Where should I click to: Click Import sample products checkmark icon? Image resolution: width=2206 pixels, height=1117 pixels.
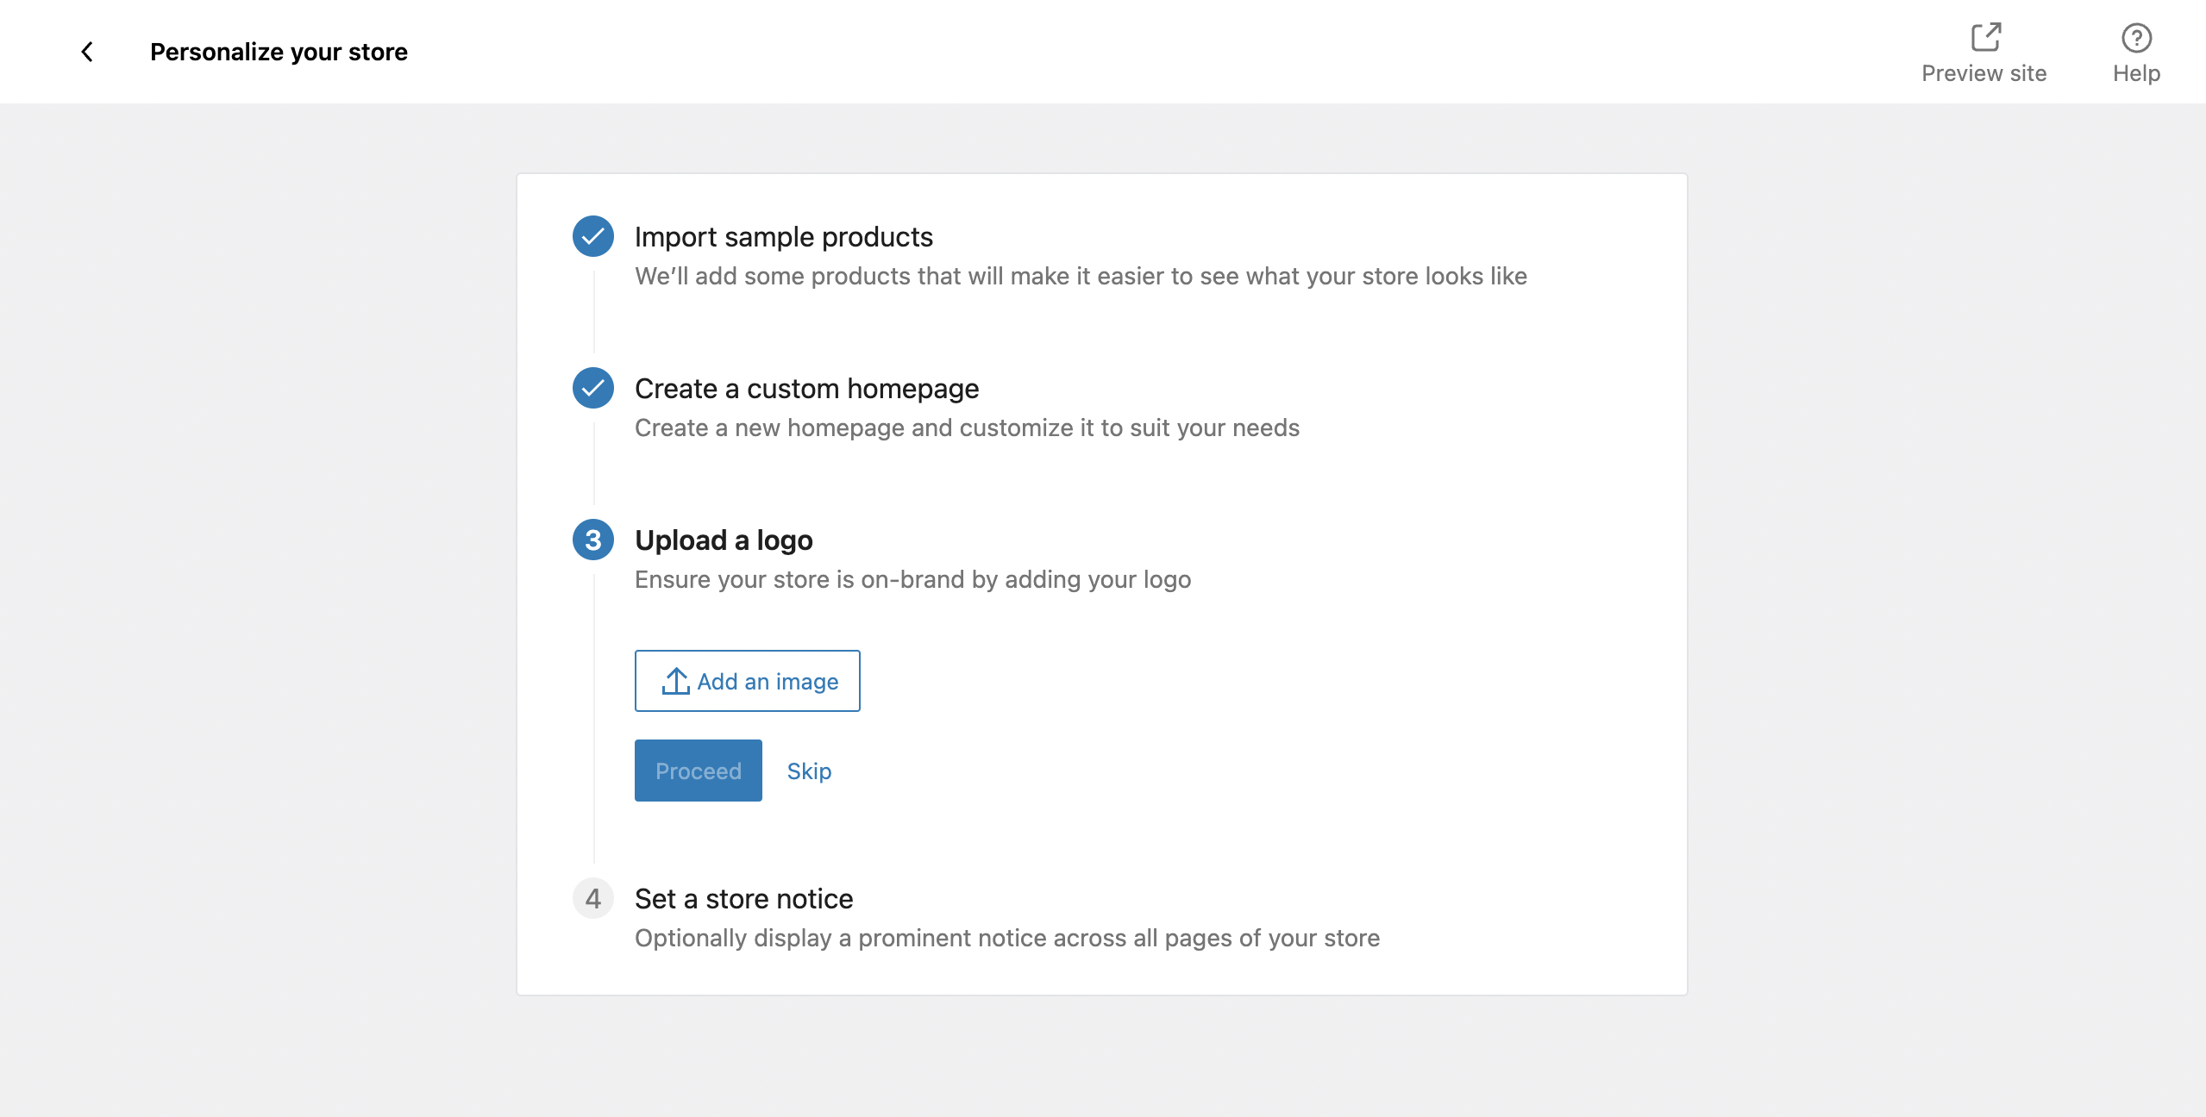593,236
